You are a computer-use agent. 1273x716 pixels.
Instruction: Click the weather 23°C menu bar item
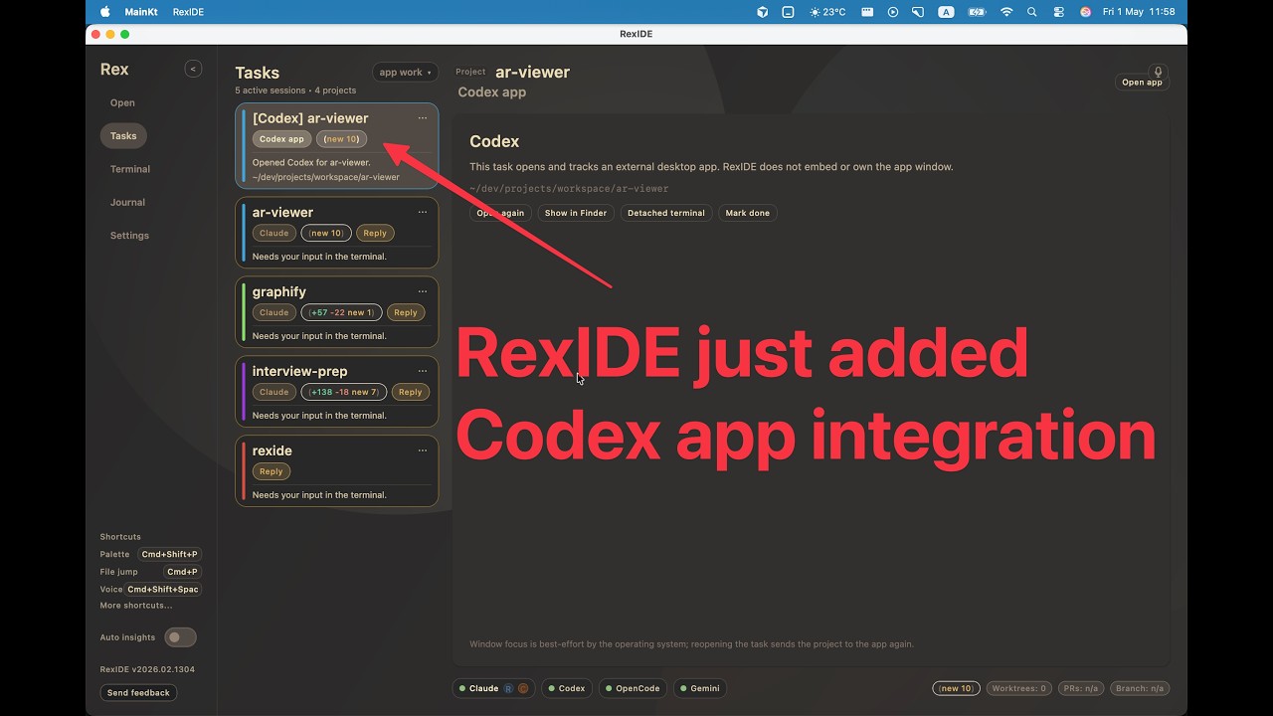coord(827,12)
